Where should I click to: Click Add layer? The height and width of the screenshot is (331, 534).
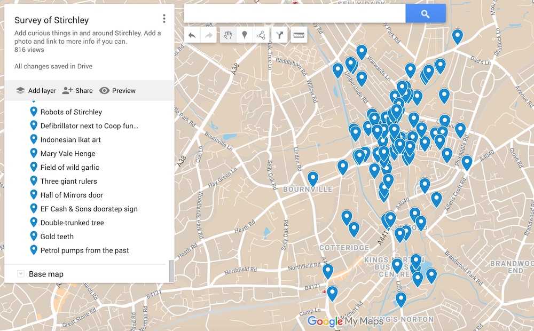(x=36, y=91)
